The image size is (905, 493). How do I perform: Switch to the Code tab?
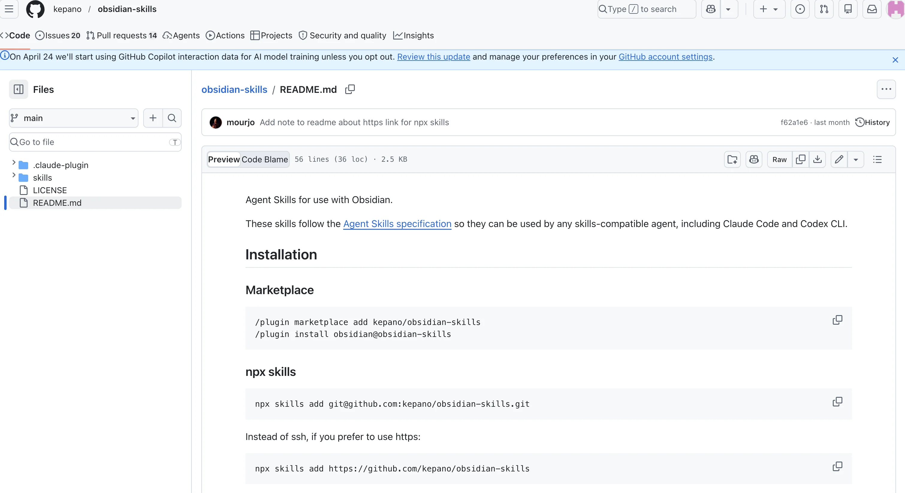pyautogui.click(x=15, y=35)
